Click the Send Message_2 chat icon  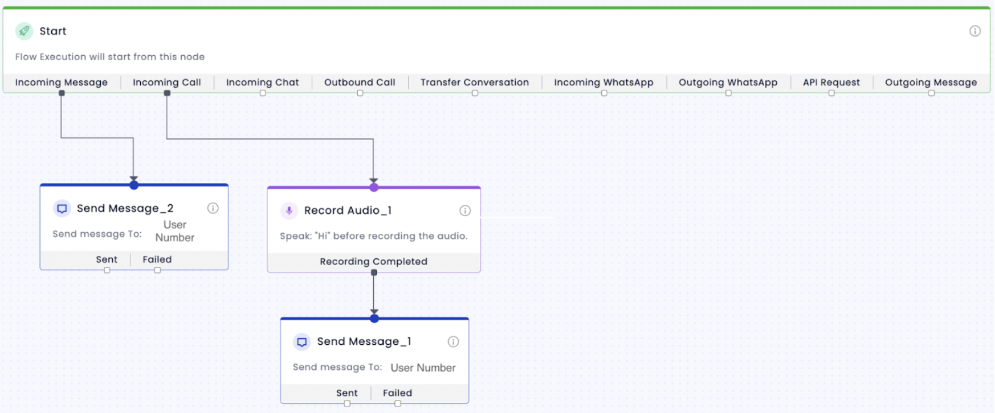coord(62,208)
